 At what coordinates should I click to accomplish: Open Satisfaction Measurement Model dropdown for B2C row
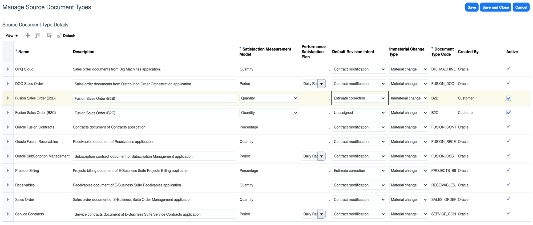[x=269, y=113]
